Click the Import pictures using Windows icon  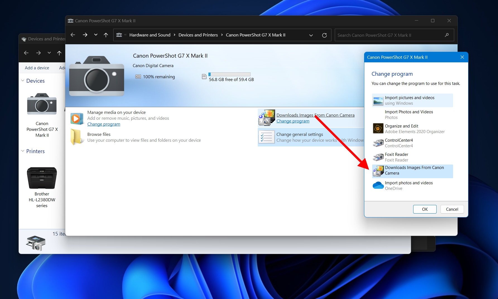tap(378, 101)
